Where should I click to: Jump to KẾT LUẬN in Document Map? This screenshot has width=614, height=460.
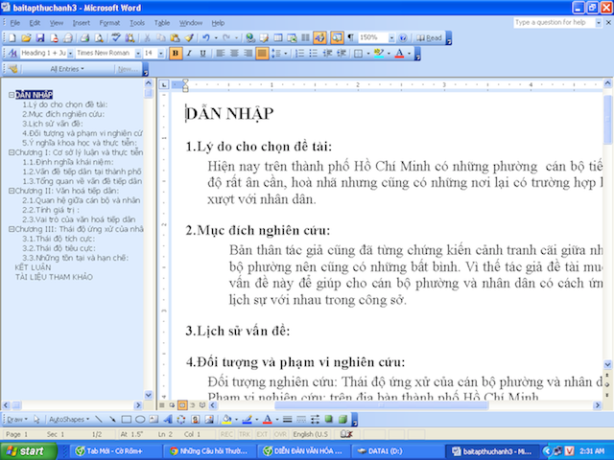coord(33,267)
